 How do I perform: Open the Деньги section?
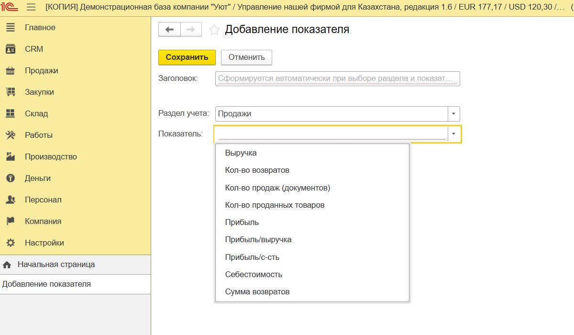[38, 179]
